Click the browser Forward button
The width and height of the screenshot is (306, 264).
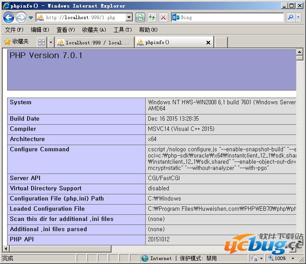point(20,17)
